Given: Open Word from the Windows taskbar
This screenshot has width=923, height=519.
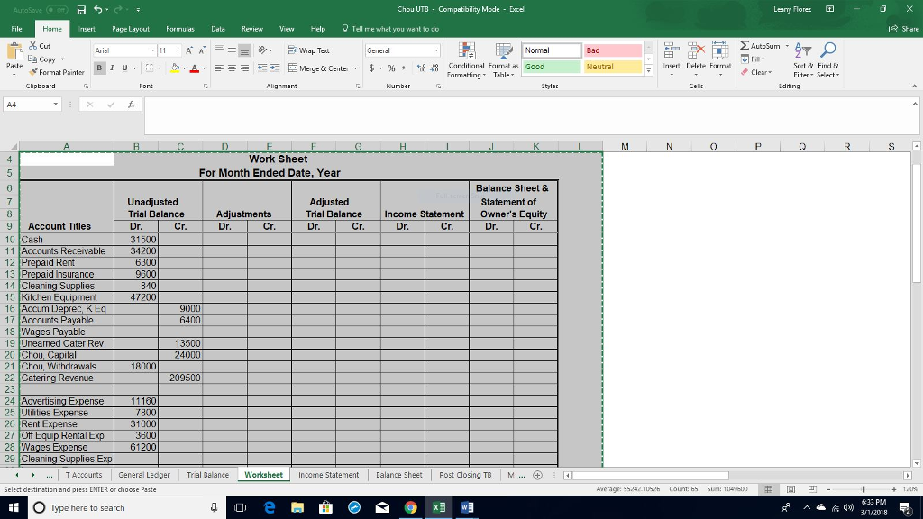Looking at the screenshot, I should [468, 508].
